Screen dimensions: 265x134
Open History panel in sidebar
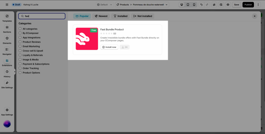(7, 73)
